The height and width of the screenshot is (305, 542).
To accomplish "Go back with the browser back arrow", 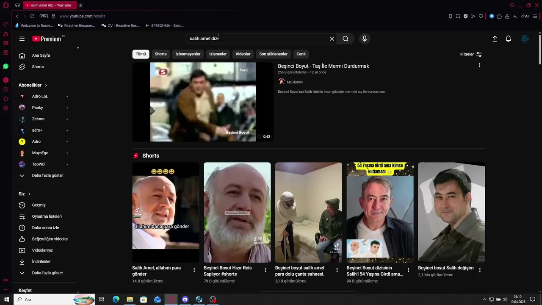I will pyautogui.click(x=17, y=16).
